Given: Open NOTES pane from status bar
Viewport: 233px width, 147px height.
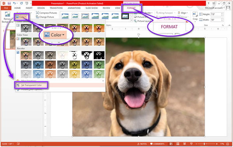Looking at the screenshot, I should (x=142, y=144).
